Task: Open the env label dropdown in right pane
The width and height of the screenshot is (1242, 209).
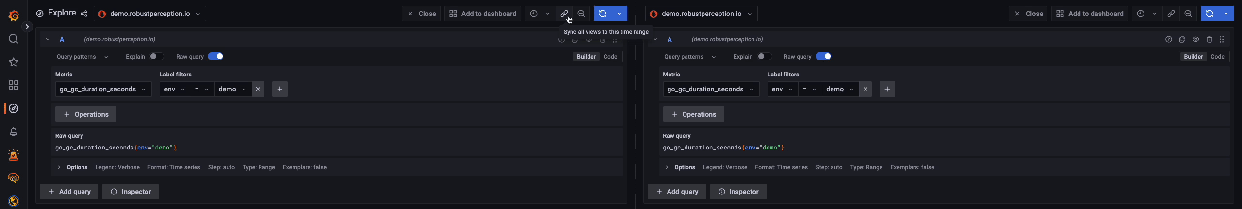Action: click(783, 89)
